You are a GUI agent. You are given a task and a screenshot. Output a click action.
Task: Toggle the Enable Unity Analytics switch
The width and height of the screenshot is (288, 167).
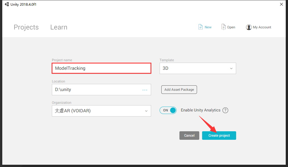(x=168, y=110)
